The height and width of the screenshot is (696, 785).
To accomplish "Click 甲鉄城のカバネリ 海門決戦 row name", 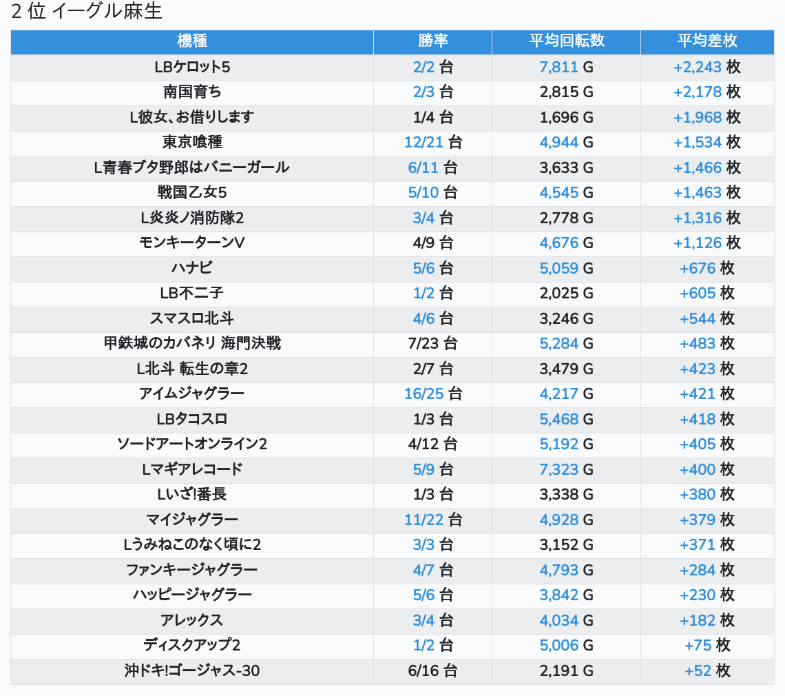I will coord(191,343).
